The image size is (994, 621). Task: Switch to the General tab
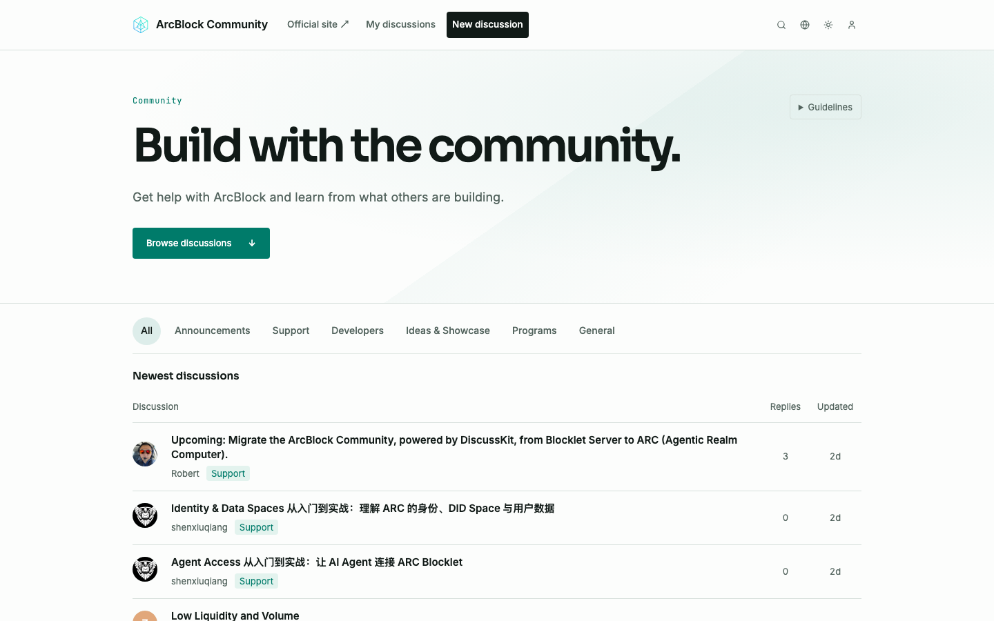pos(597,331)
